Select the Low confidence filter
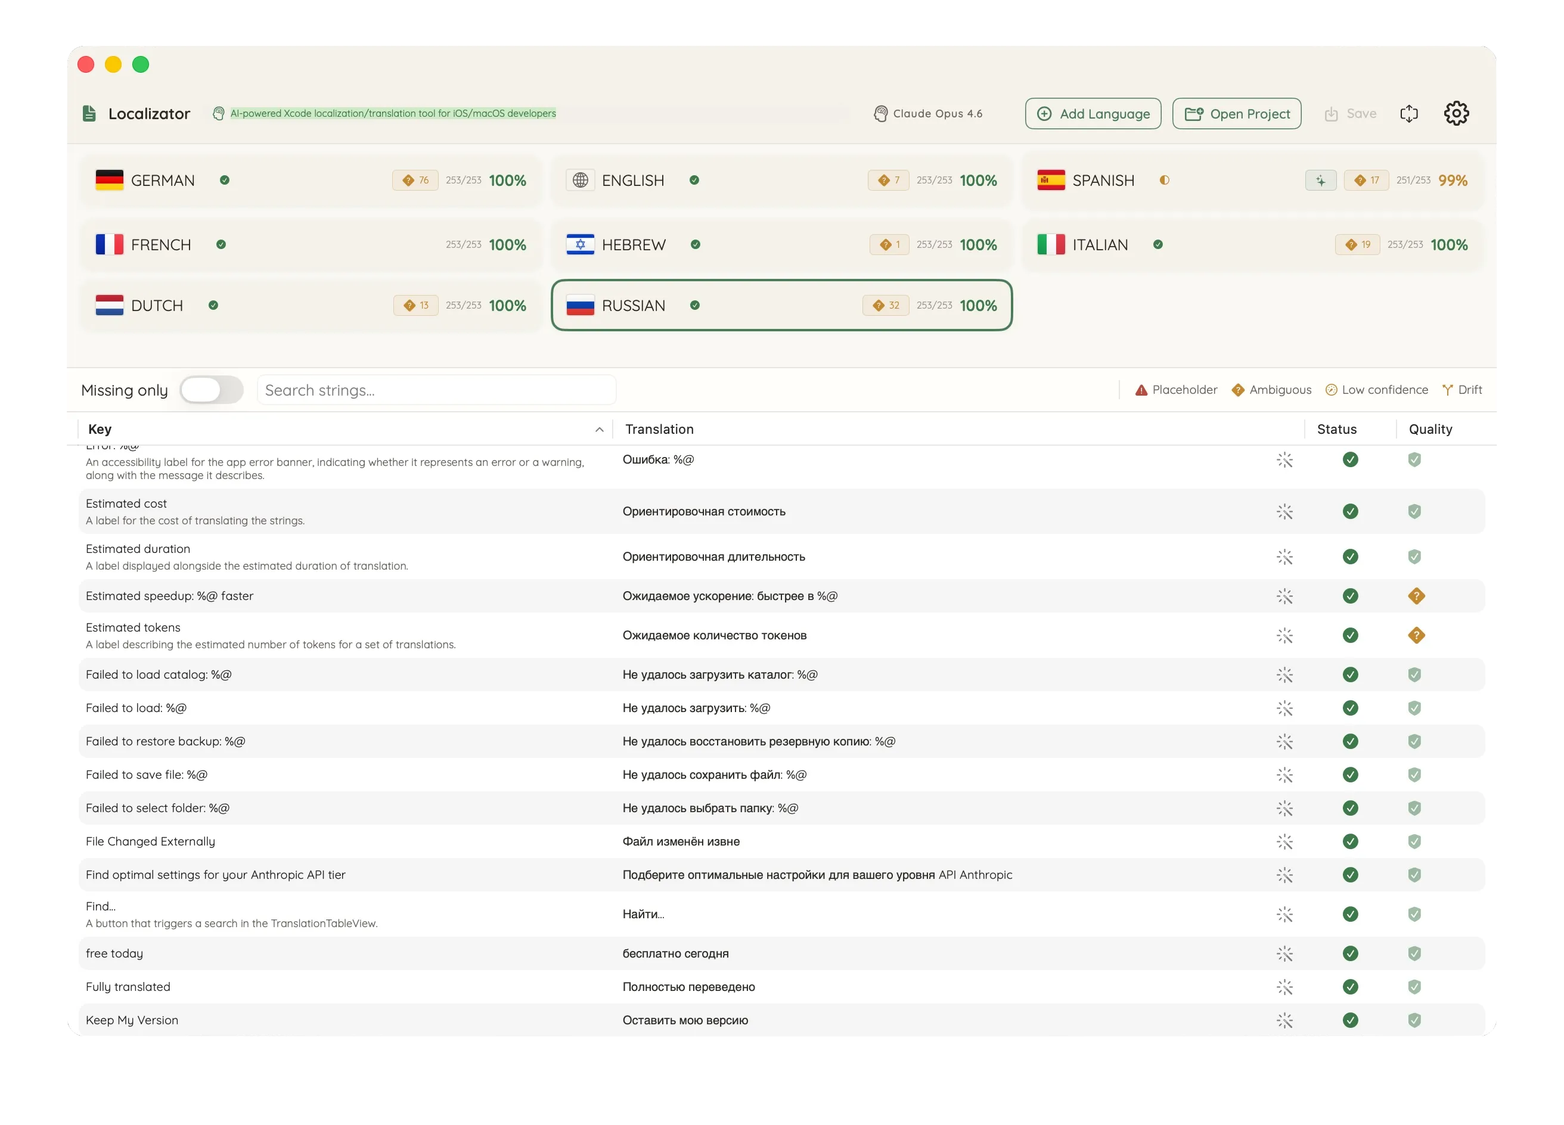The image size is (1564, 1125). [x=1330, y=390]
